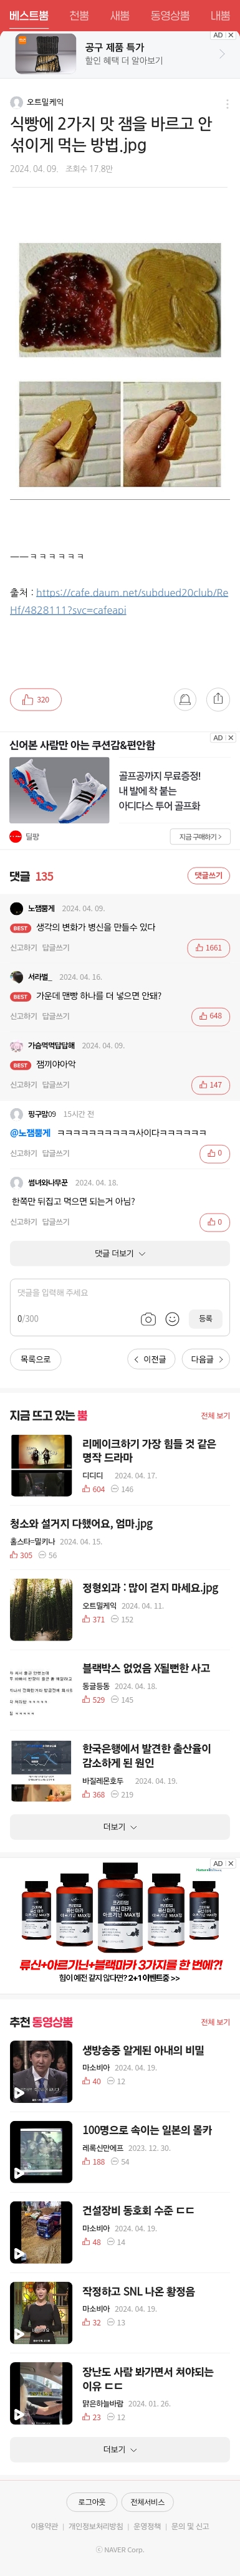
Task: Tap the share icon below the post
Action: [x=218, y=700]
